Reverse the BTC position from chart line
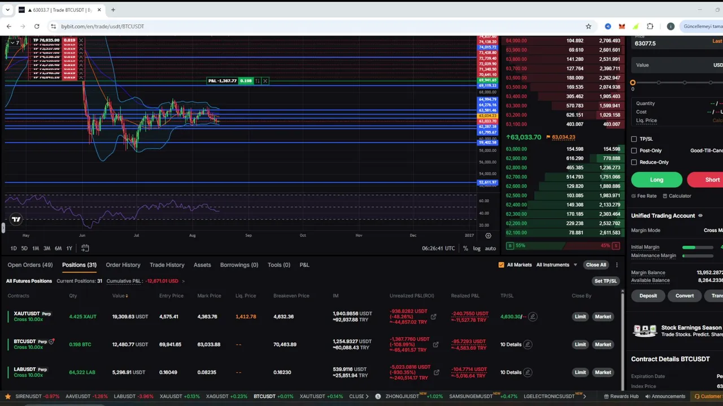Screen dimensions: 723x406 pyautogui.click(x=258, y=81)
